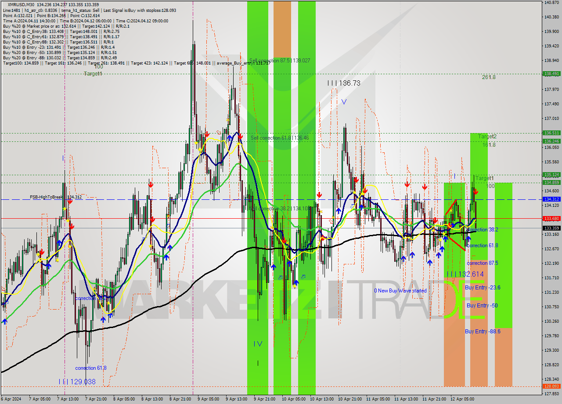Click the 'Target2' label
The width and height of the screenshot is (562, 404).
pos(487,137)
